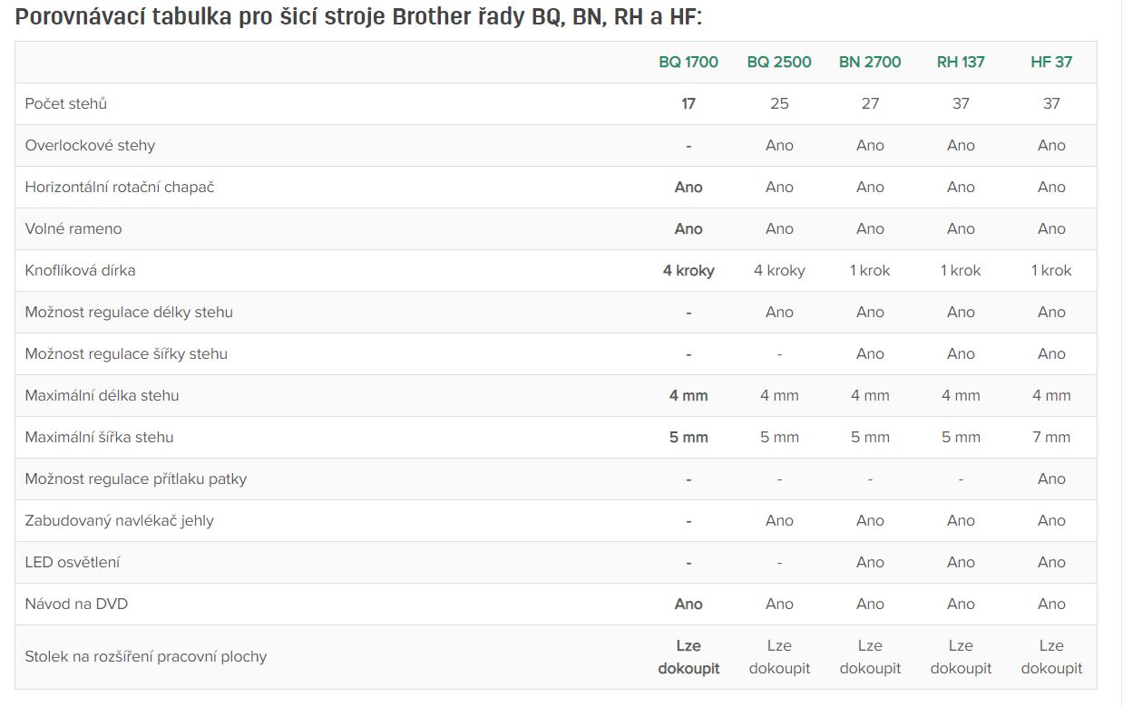The width and height of the screenshot is (1123, 706).
Task: Select the 'Horizontální rotační chapač' row label
Action: [120, 187]
